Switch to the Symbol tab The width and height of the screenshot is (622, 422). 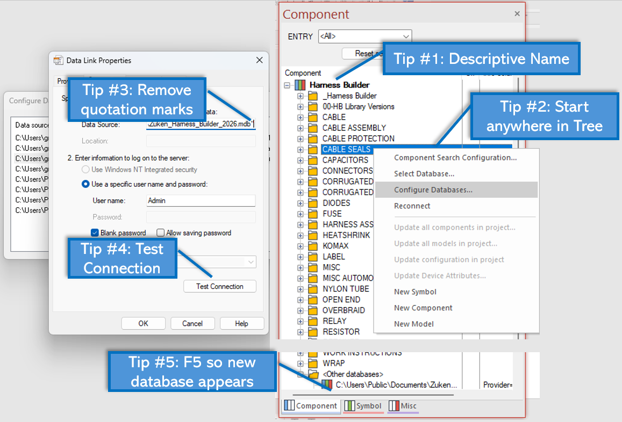[x=363, y=406]
